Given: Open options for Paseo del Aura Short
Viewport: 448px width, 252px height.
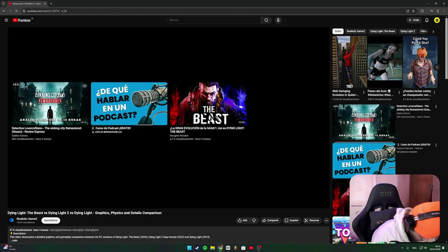Looking at the screenshot, I should 399,93.
